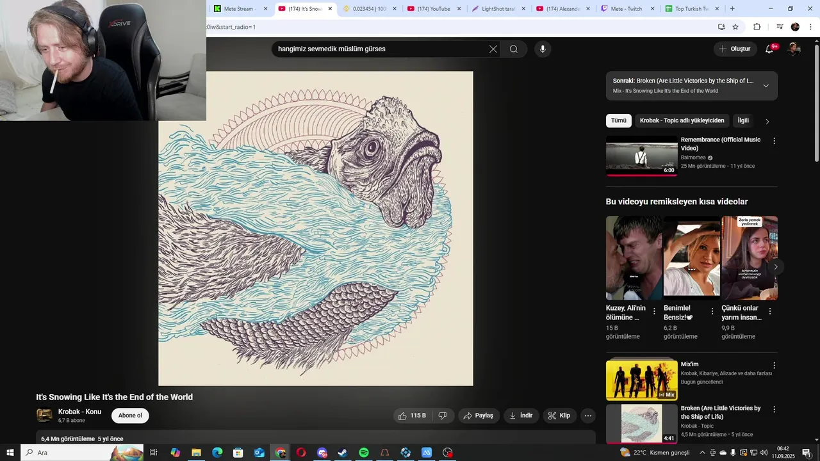820x461 pixels.
Task: Open options menu for Mix'im playlist
Action: tap(774, 366)
